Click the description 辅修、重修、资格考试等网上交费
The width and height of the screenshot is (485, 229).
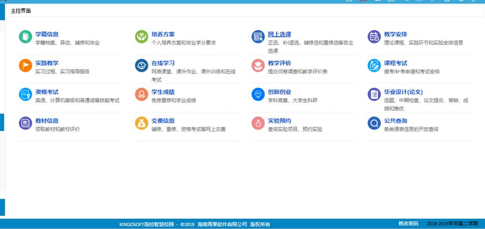tap(188, 129)
